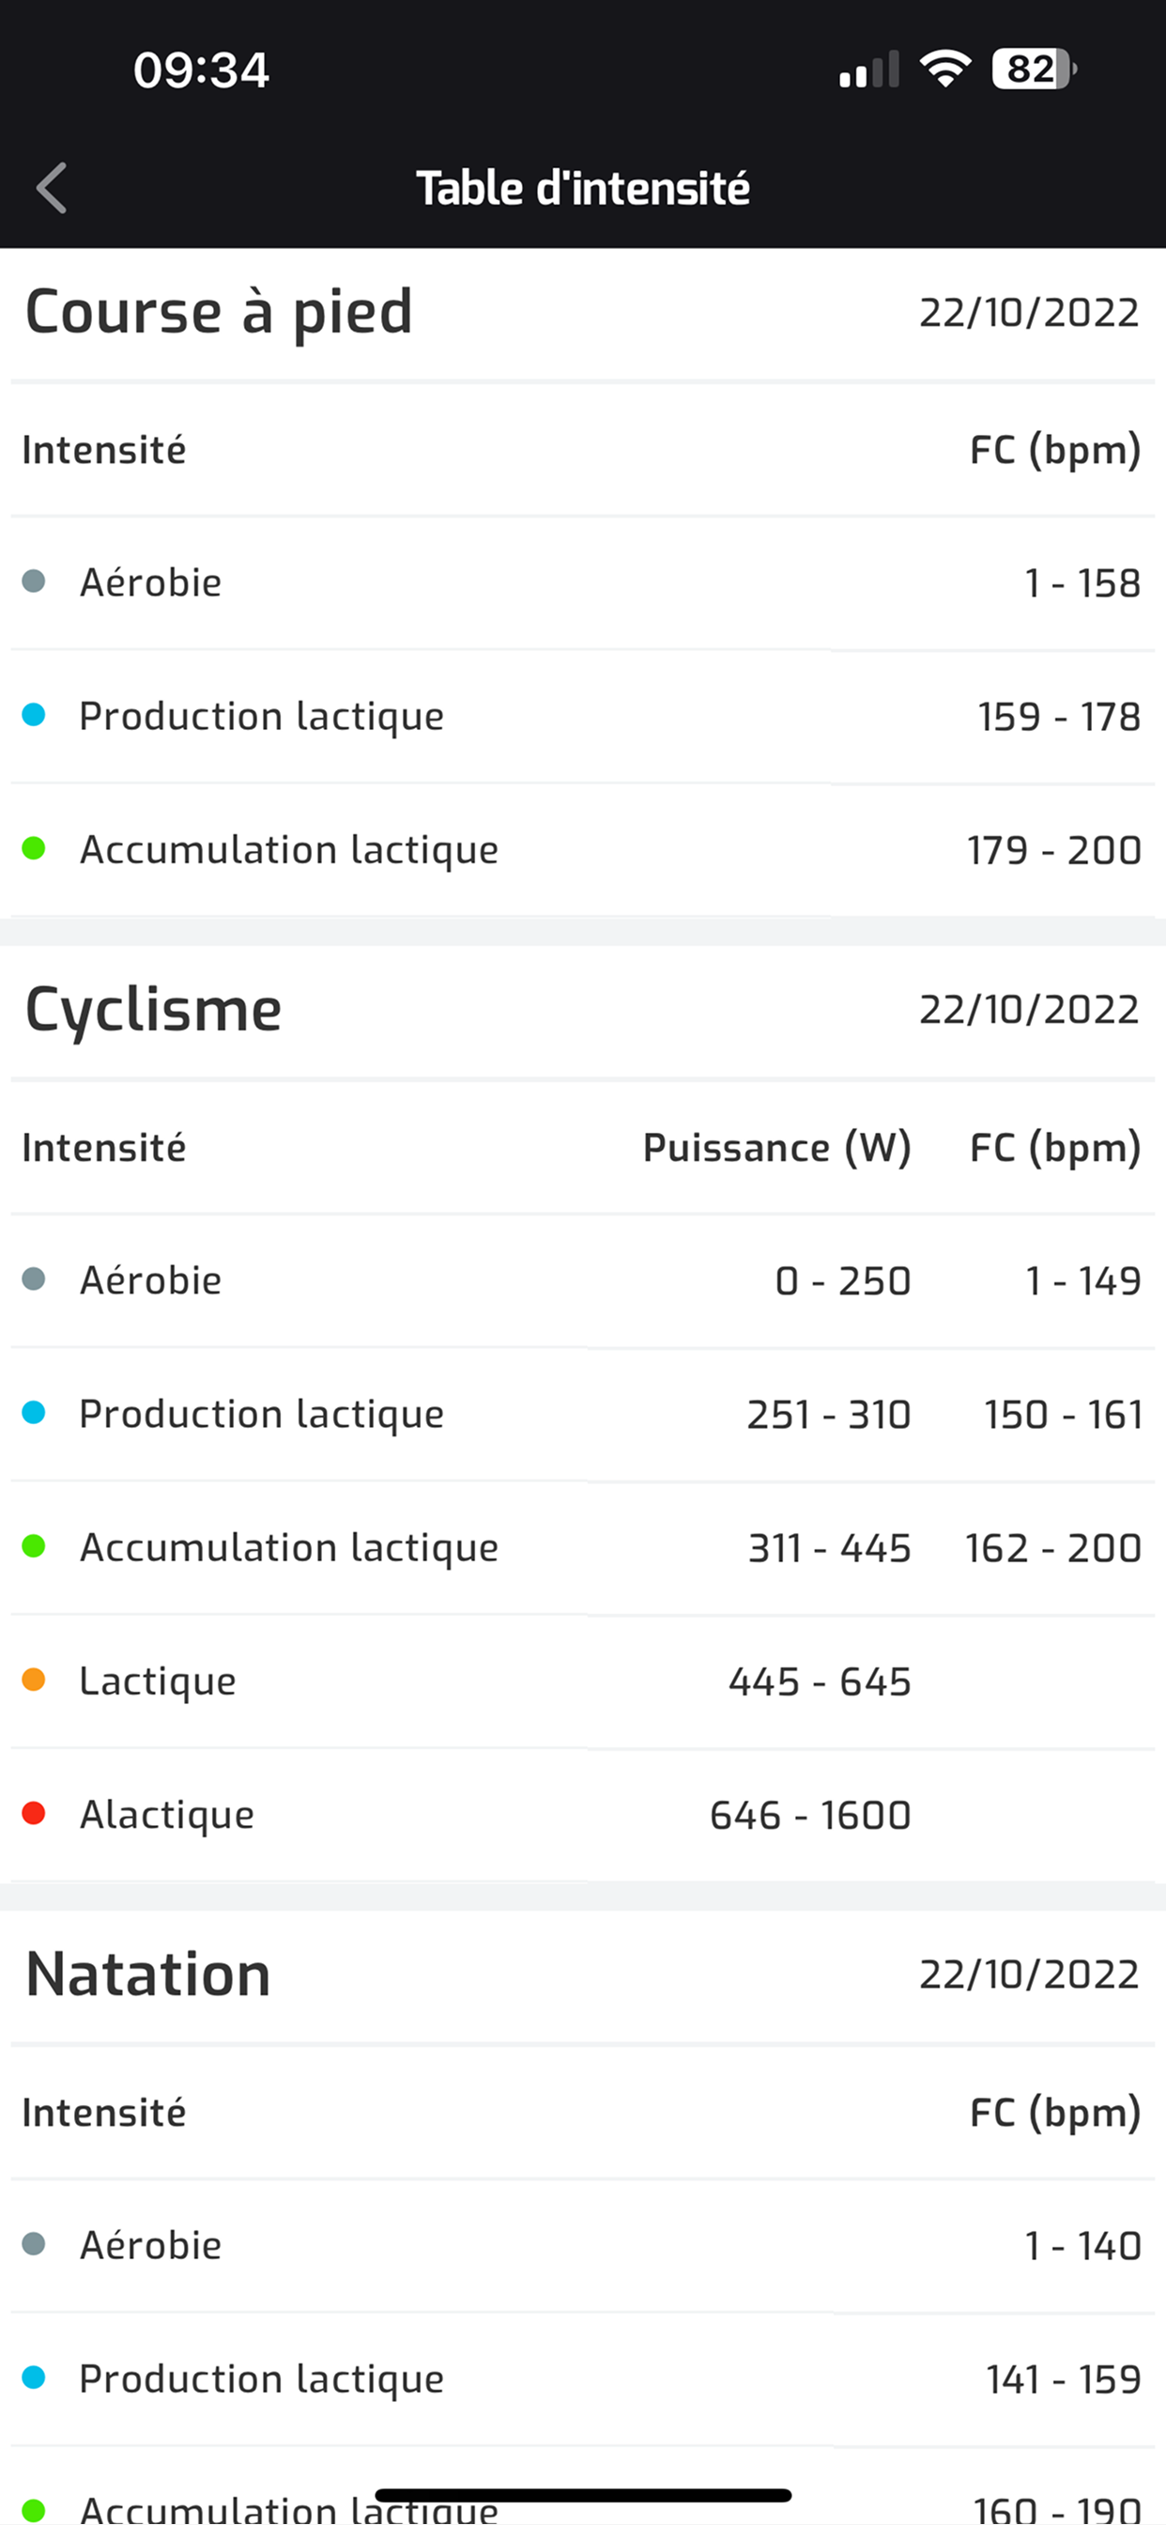
Task: Tap the Puissance (W) column header
Action: click(x=776, y=1147)
